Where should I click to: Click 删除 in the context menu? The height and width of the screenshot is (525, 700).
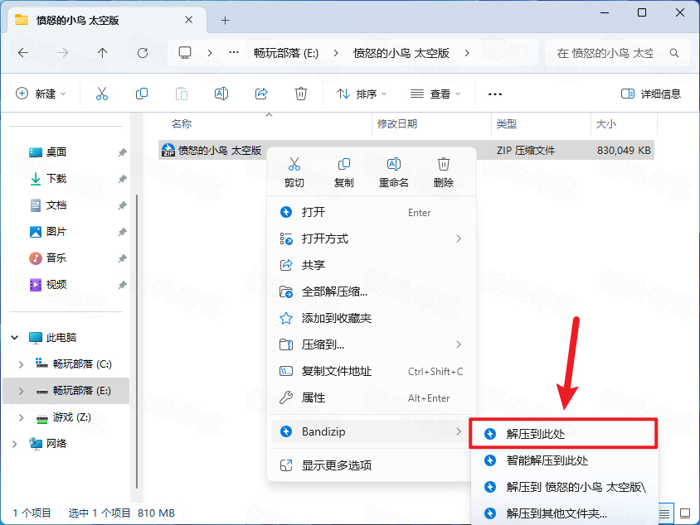click(443, 172)
